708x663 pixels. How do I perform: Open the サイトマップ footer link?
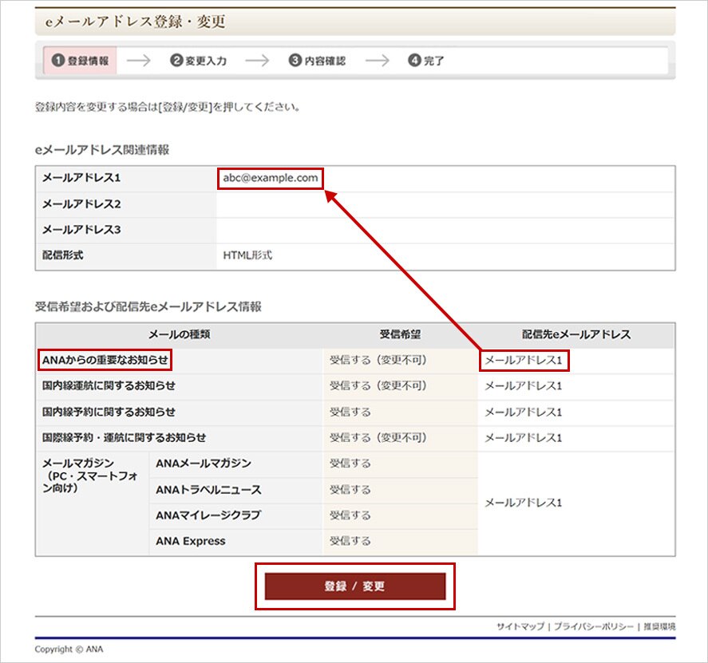[520, 627]
